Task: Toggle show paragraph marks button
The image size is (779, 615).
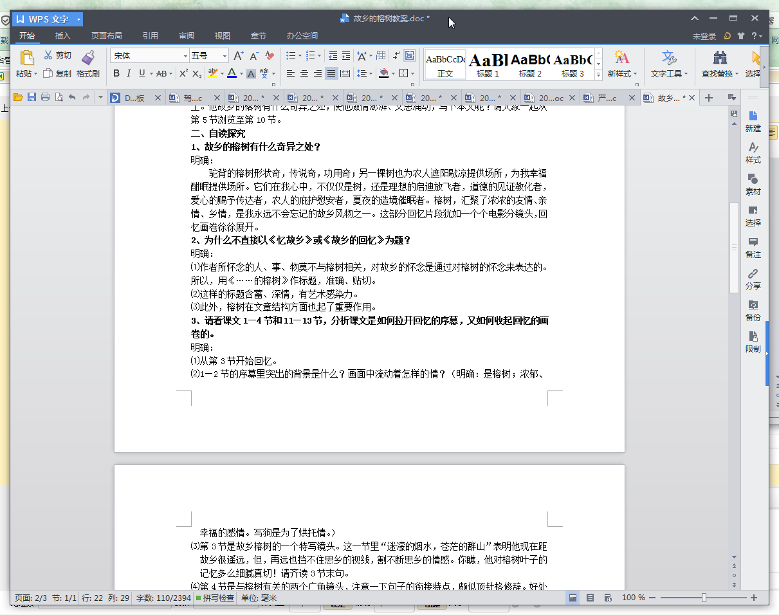Action: click(396, 56)
